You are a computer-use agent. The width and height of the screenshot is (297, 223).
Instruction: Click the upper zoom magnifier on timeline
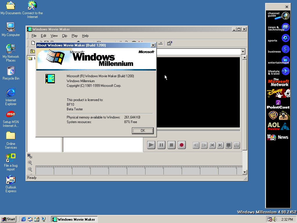point(30,163)
